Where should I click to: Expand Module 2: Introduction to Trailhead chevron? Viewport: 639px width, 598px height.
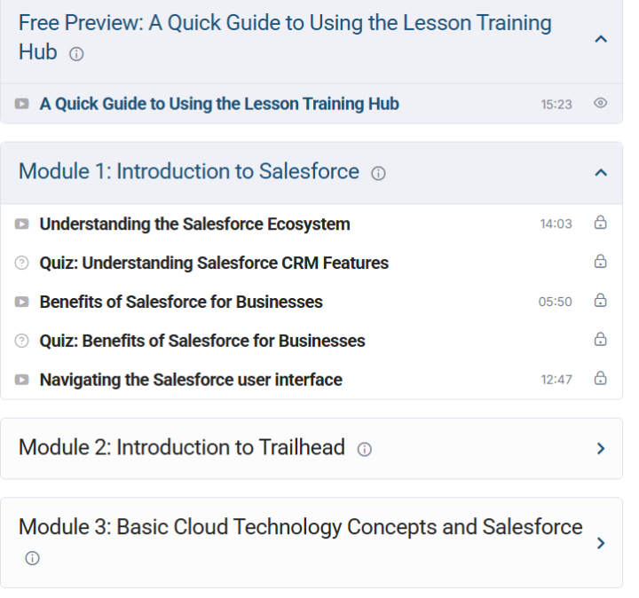point(601,449)
